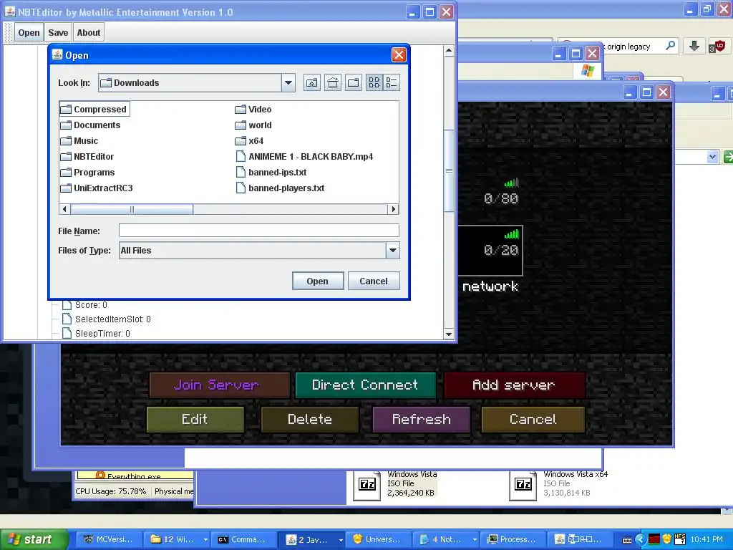This screenshot has width=733, height=550.
Task: Switch to Univers... taskbar item
Action: click(378, 540)
